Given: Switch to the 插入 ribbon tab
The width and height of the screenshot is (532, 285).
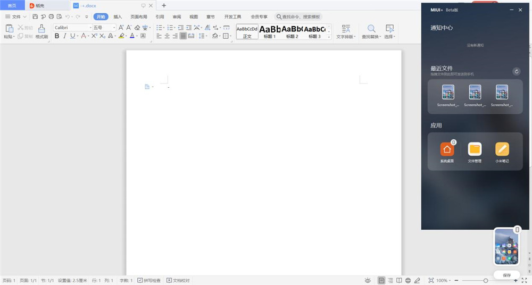Looking at the screenshot, I should pyautogui.click(x=118, y=17).
